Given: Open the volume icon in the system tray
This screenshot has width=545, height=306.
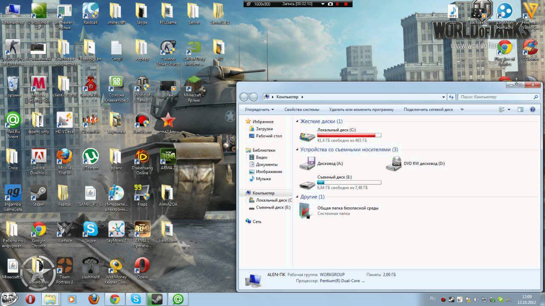Looking at the screenshot, I should click(476, 299).
